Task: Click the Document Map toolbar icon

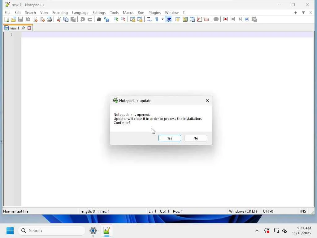Action: 185,20
